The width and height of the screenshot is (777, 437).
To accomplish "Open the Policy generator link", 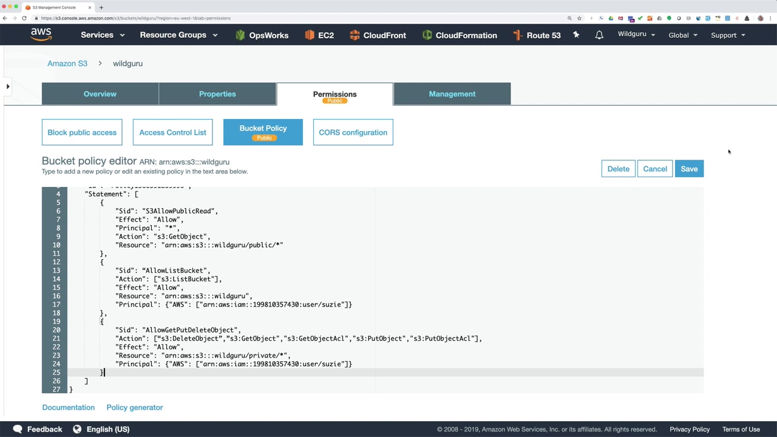I will (x=135, y=407).
